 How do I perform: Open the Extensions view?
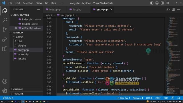(5, 48)
